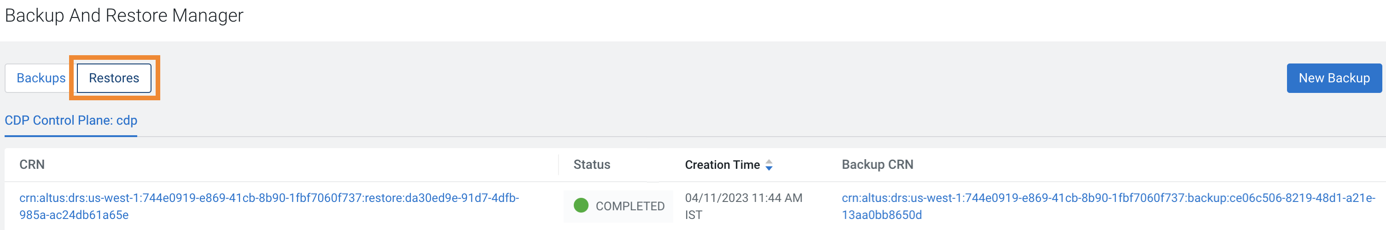The width and height of the screenshot is (1386, 230).
Task: Click the Status column header
Action: [x=591, y=165]
